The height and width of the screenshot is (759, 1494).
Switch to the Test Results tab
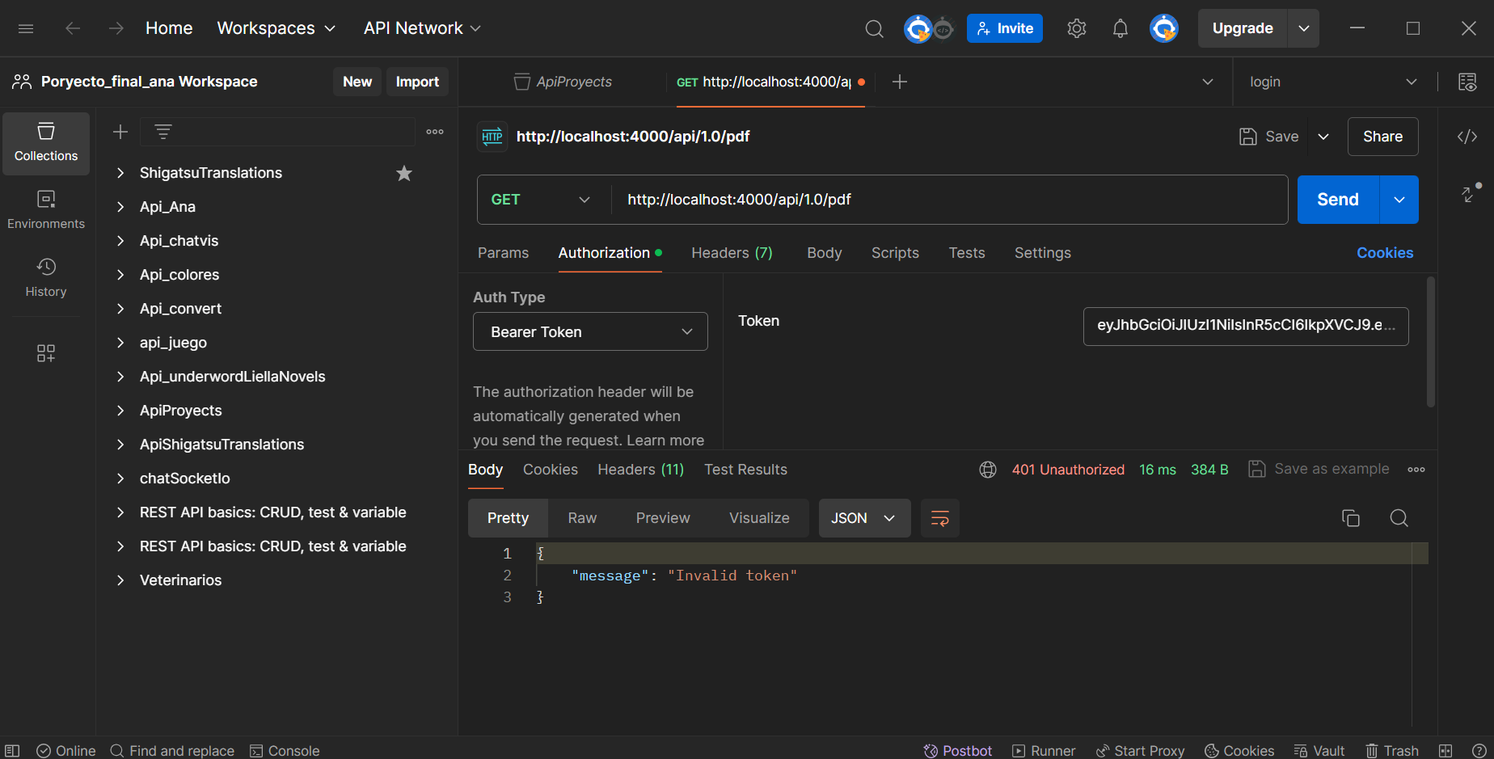745,470
